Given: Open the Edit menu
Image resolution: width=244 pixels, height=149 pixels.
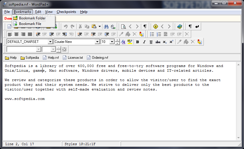Looking at the screenshot, I should click(x=38, y=12).
